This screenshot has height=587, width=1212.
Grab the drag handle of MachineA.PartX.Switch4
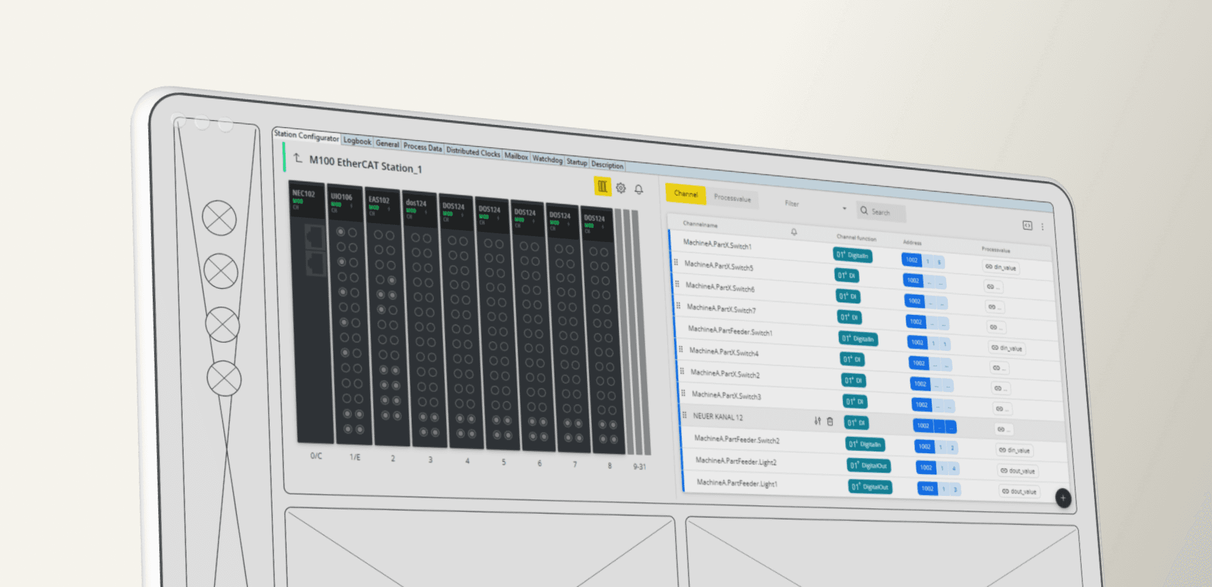681,349
